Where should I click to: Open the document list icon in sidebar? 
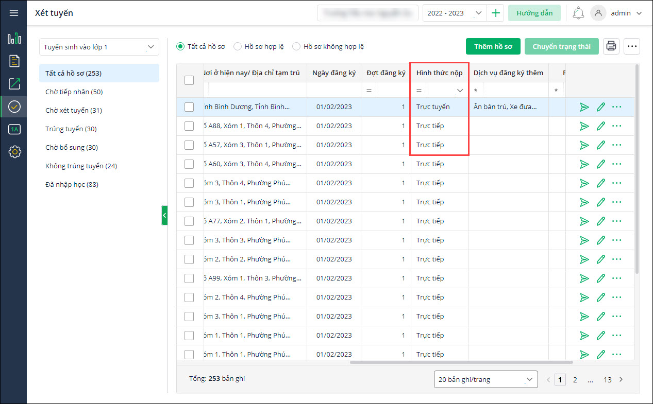click(x=14, y=61)
